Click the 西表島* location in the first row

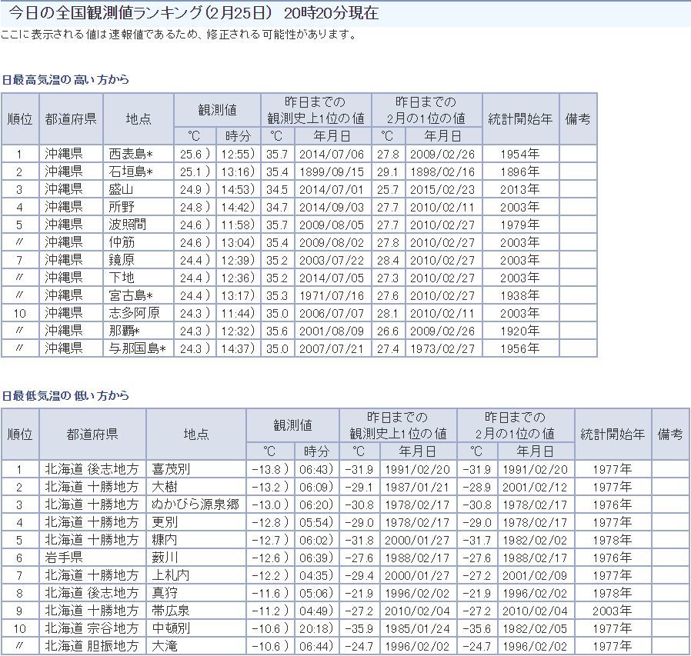point(131,154)
